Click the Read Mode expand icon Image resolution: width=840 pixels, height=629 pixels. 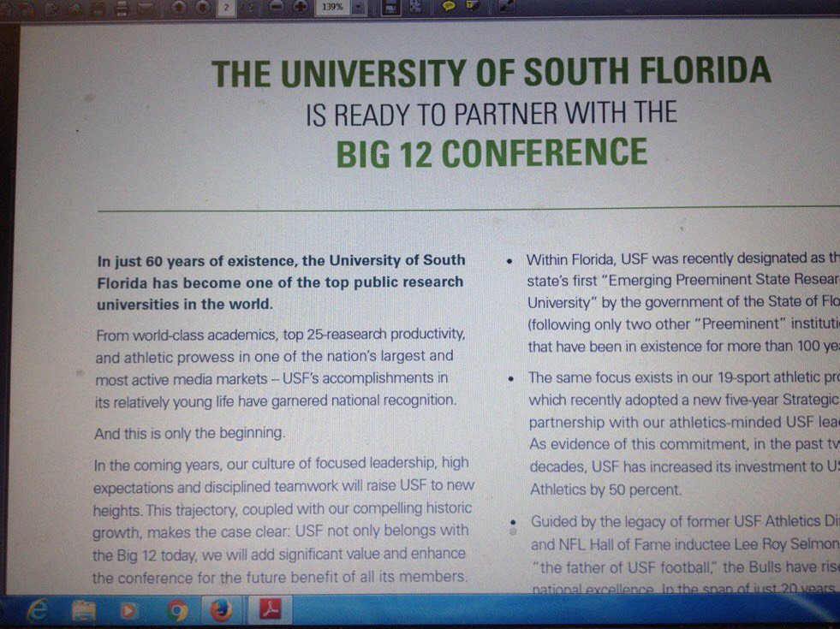pos(506,7)
